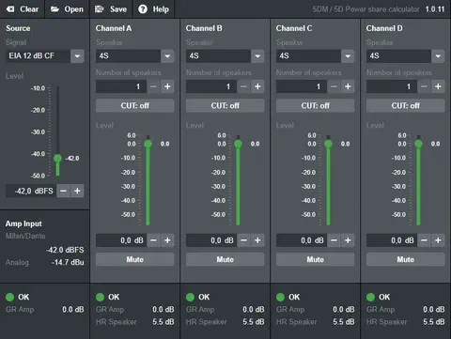Click the Channel B level fader knob

(x=238, y=144)
